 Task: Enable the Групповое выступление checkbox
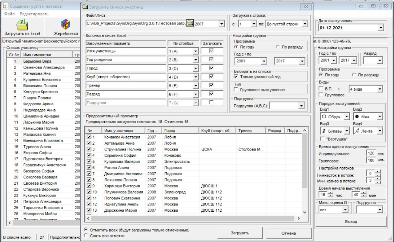pos(236,90)
